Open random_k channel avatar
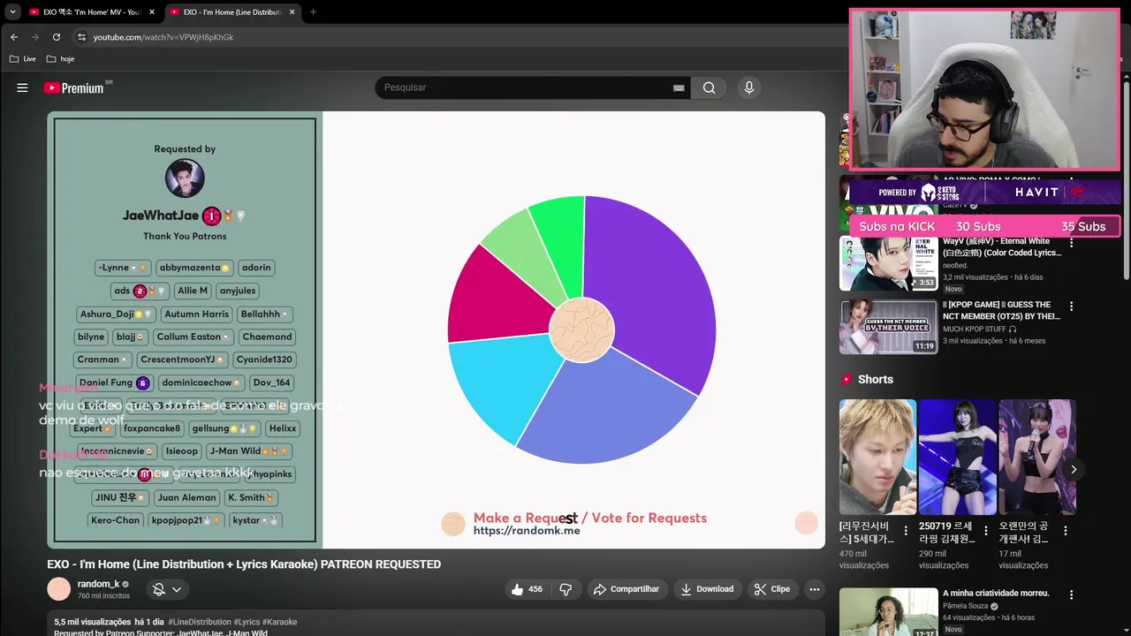This screenshot has width=1131, height=636. pyautogui.click(x=58, y=589)
